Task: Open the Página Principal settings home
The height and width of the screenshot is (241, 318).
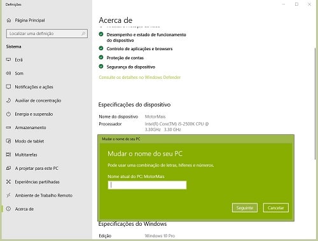Action: [30, 20]
